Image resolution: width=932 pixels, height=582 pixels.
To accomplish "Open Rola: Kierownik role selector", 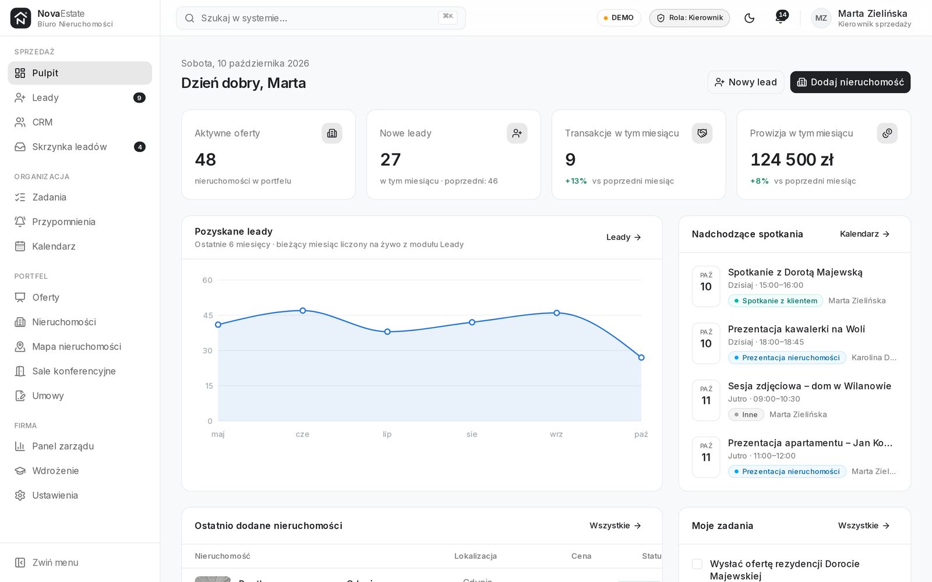I will [690, 18].
